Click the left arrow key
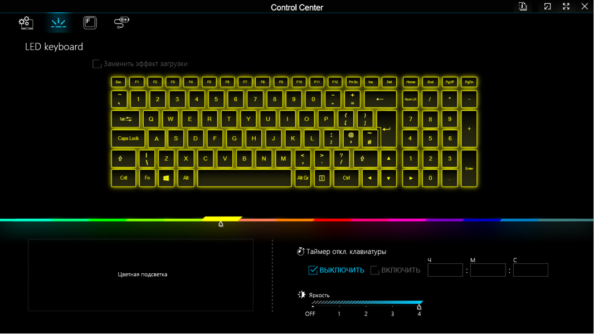The height and width of the screenshot is (334, 594). [x=370, y=178]
